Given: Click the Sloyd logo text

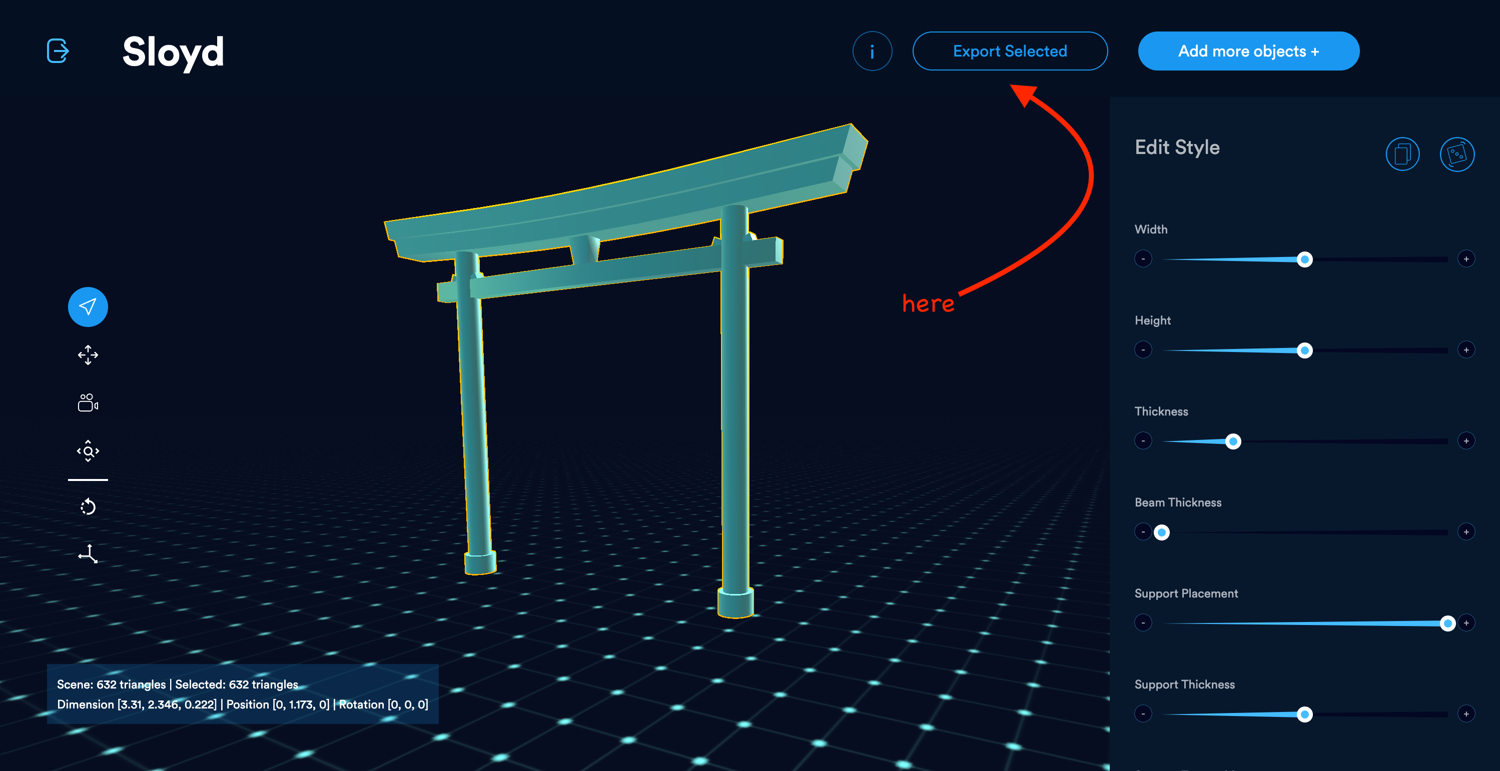Looking at the screenshot, I should tap(173, 52).
